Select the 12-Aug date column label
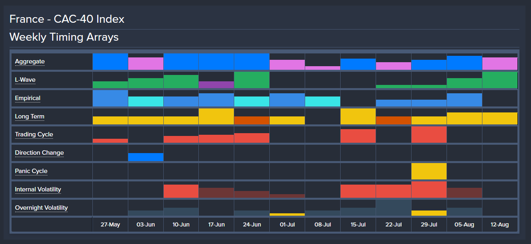The image size is (531, 244). [x=500, y=224]
